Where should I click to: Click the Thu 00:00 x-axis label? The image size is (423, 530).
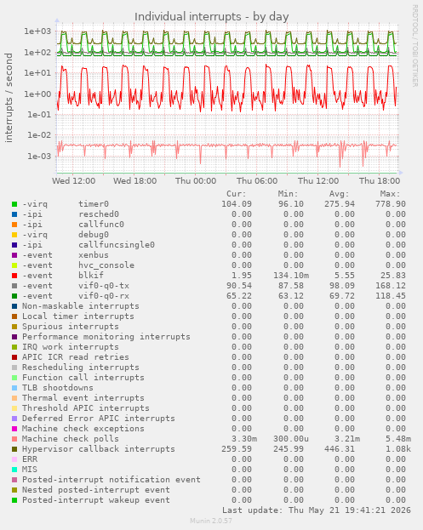[196, 181]
